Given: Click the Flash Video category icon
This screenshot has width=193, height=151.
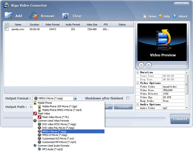Looking at the screenshot, I should click(x=35, y=113).
